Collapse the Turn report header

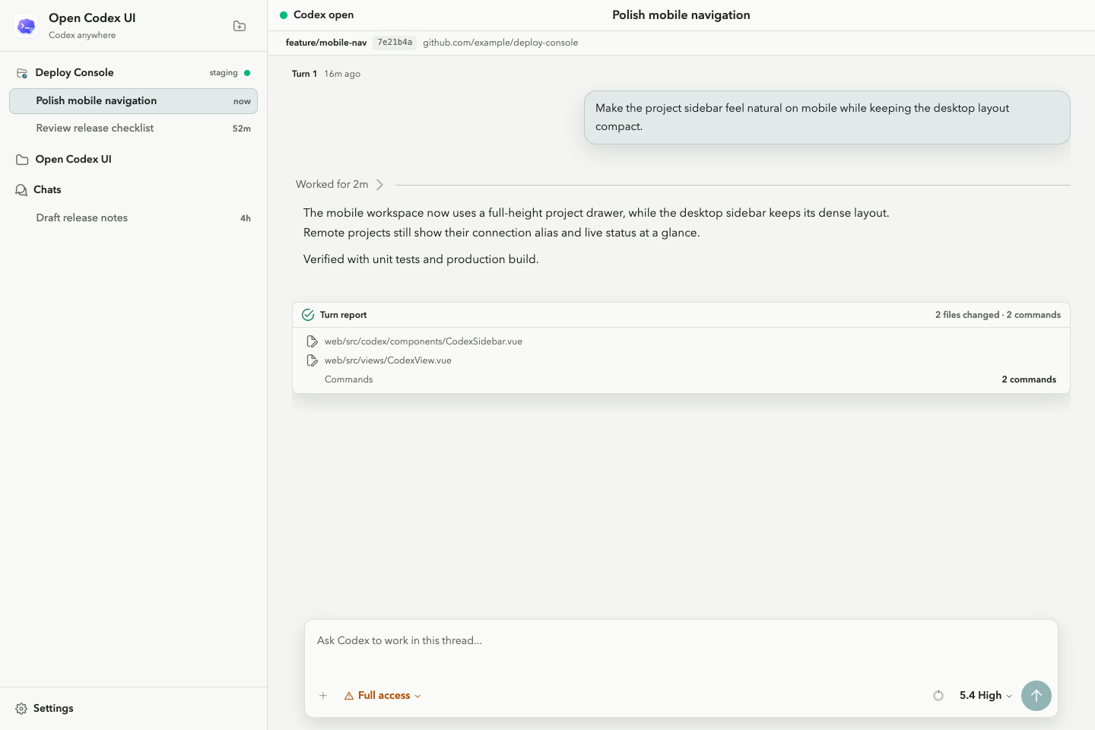681,315
